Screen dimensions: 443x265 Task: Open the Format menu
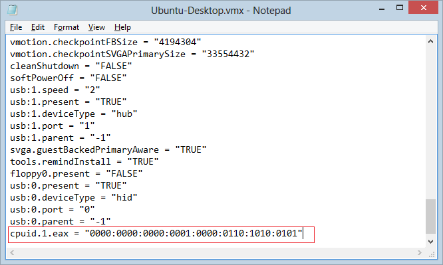point(67,27)
